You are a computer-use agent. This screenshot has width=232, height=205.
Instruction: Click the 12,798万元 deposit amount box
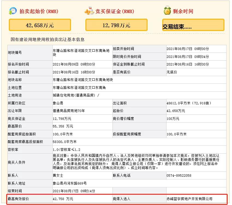tap(117, 25)
